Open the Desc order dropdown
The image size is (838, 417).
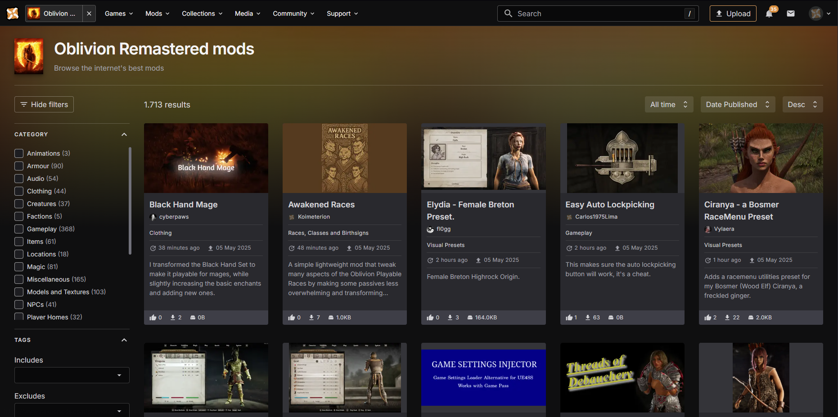coord(802,104)
